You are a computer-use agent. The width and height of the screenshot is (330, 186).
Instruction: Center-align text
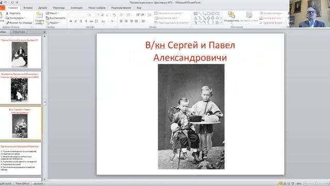click(126, 21)
